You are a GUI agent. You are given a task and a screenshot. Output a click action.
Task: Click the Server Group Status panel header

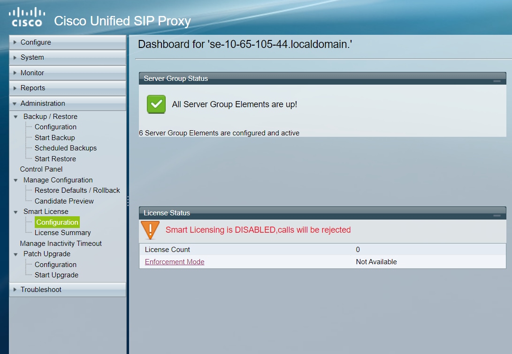[322, 79]
